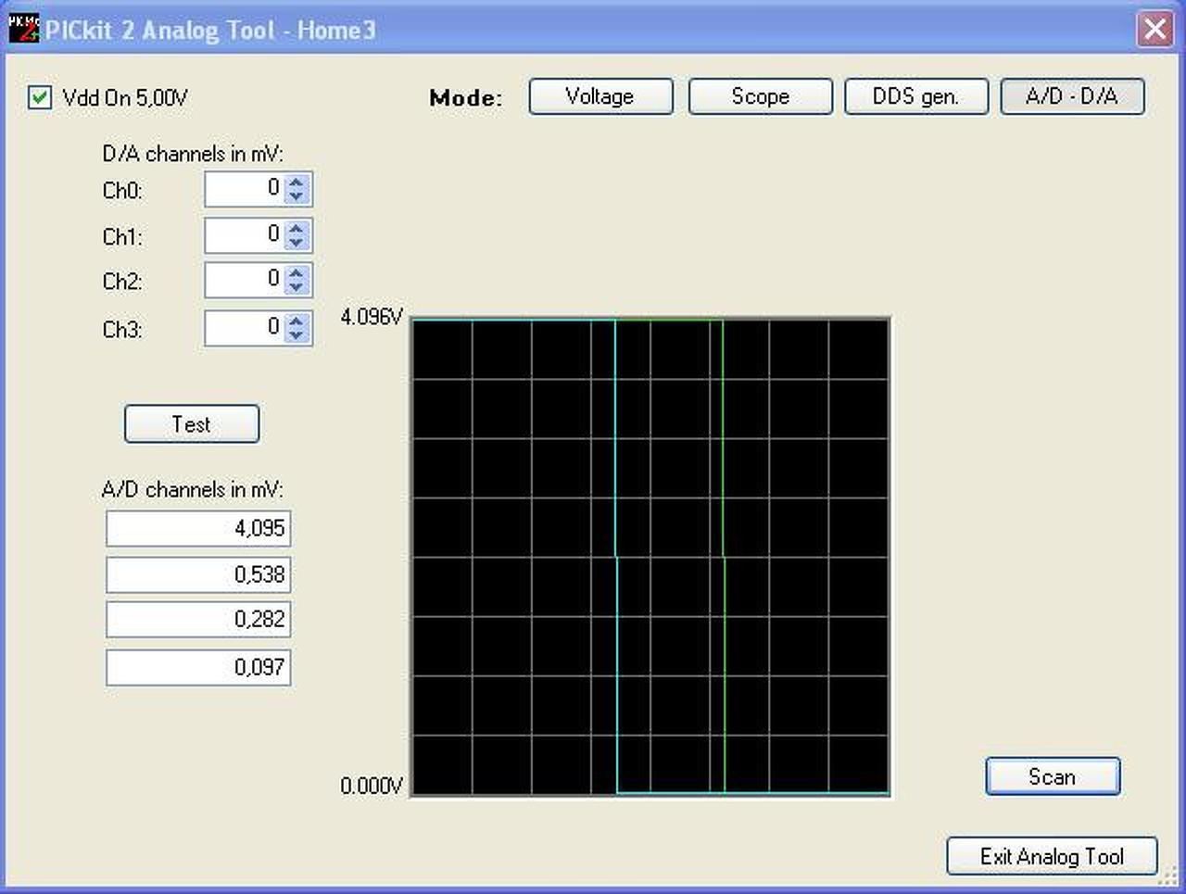Increase Ch1 D/A value with up arrow
1186x894 pixels.
pos(296,228)
